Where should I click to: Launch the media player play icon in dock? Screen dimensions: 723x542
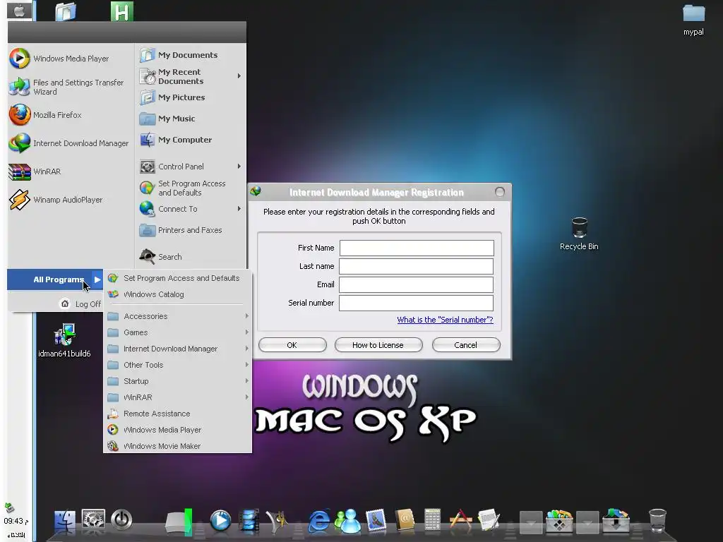click(x=220, y=521)
